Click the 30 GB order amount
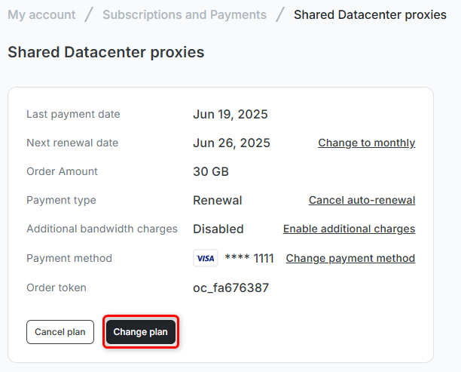Image resolution: width=461 pixels, height=372 pixels. click(x=211, y=172)
